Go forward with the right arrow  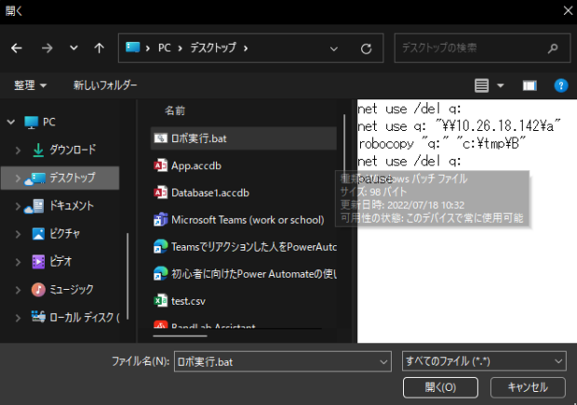47,48
